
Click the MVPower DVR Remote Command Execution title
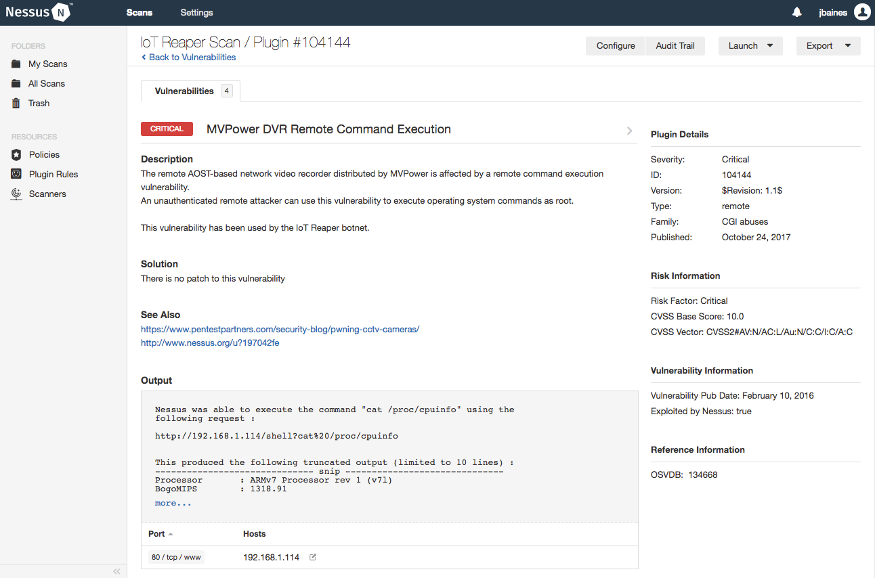[328, 129]
